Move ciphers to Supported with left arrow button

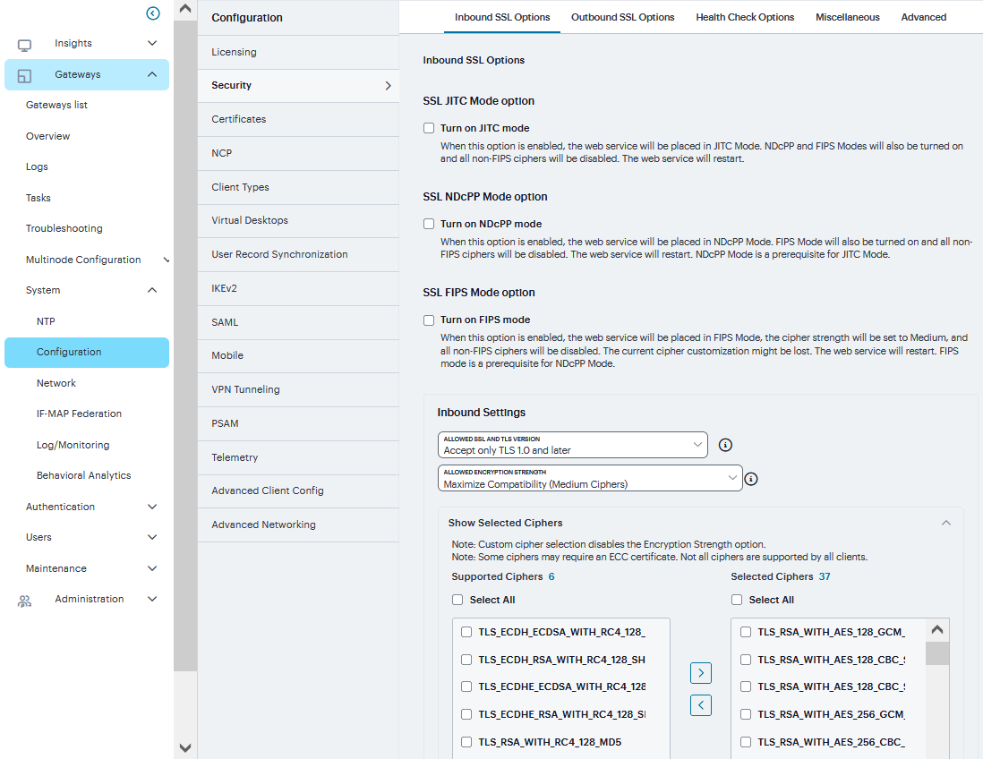coord(701,705)
